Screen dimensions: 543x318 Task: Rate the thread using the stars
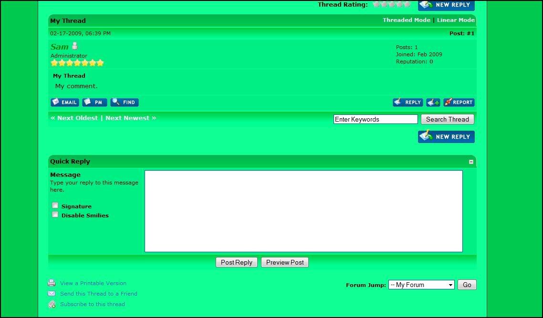tap(391, 4)
